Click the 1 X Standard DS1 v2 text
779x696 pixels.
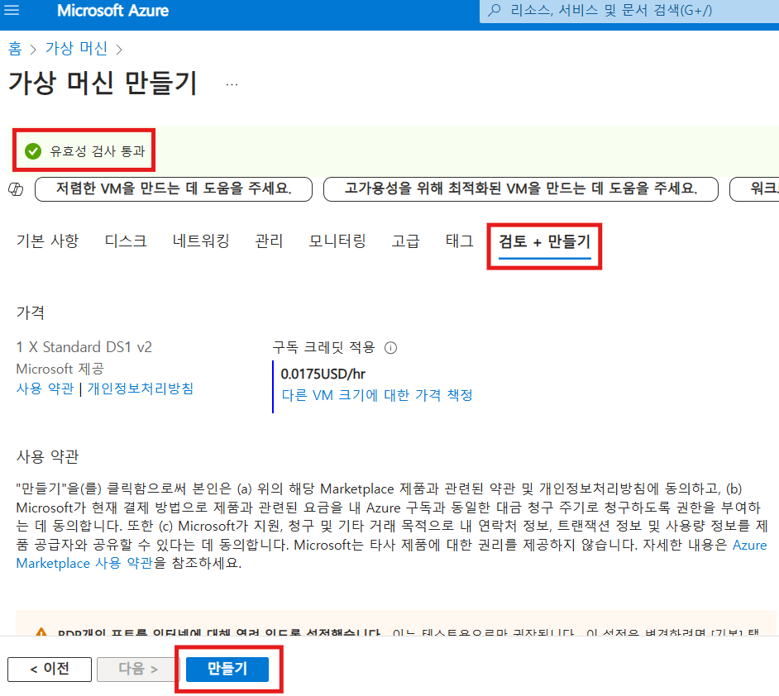84,347
